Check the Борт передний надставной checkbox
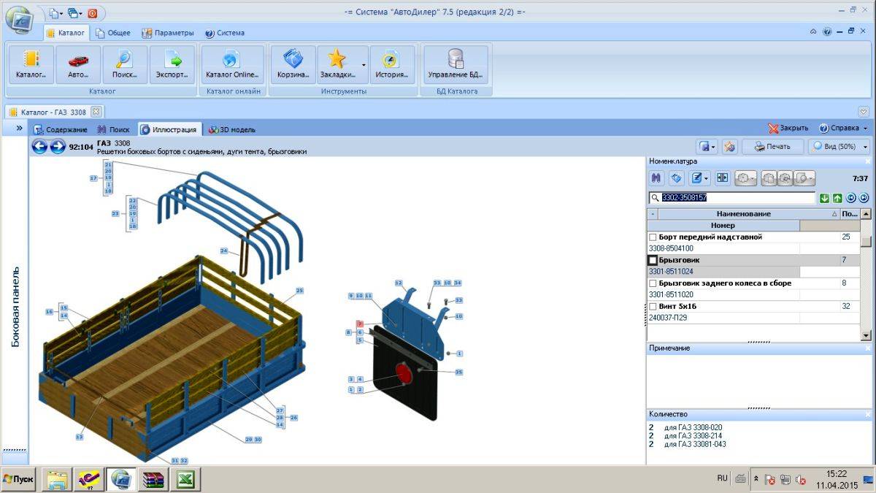Viewport: 876px width, 493px height. (653, 237)
